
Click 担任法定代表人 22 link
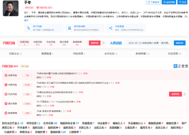point(13,123)
